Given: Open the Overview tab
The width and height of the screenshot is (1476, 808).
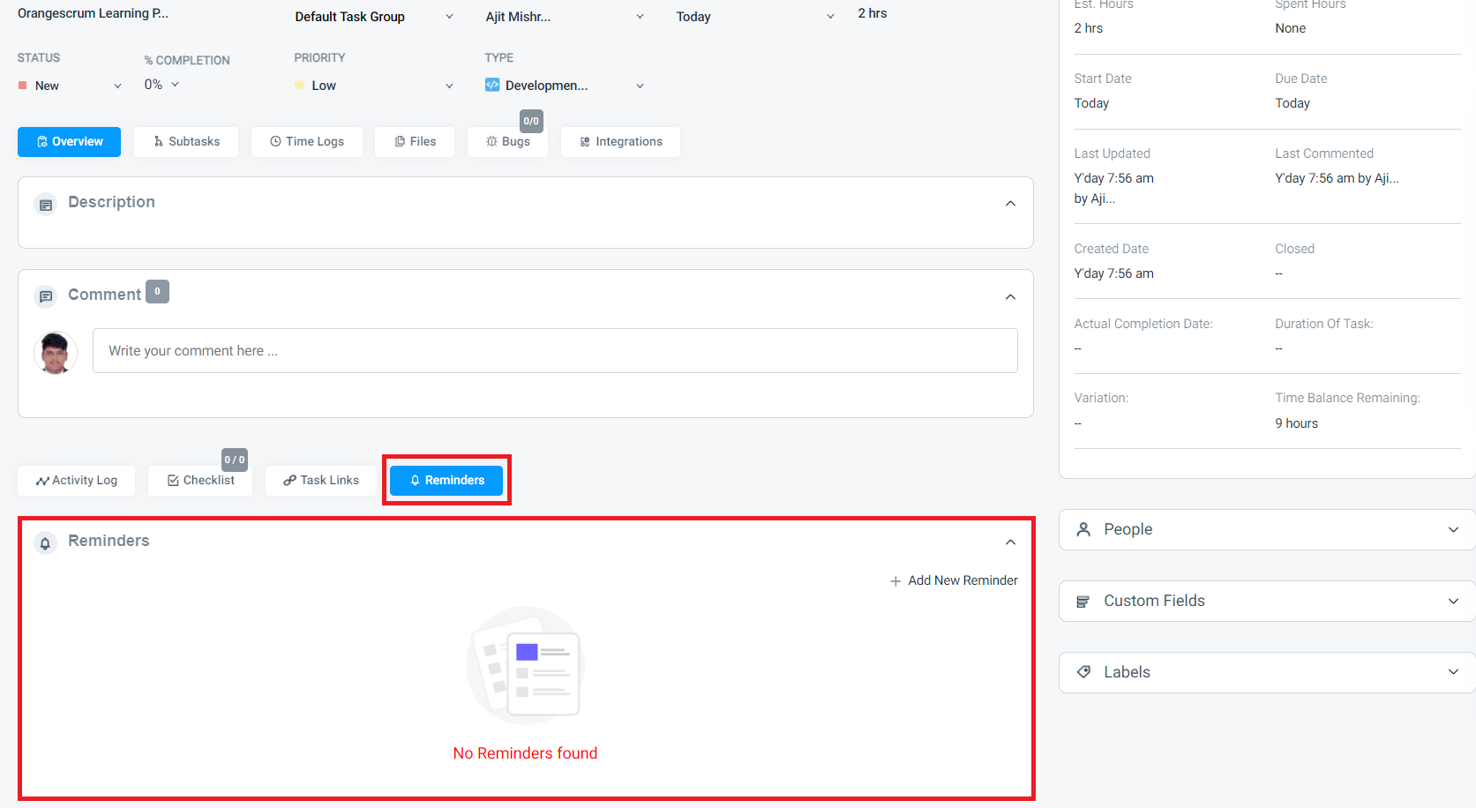Looking at the screenshot, I should point(69,141).
